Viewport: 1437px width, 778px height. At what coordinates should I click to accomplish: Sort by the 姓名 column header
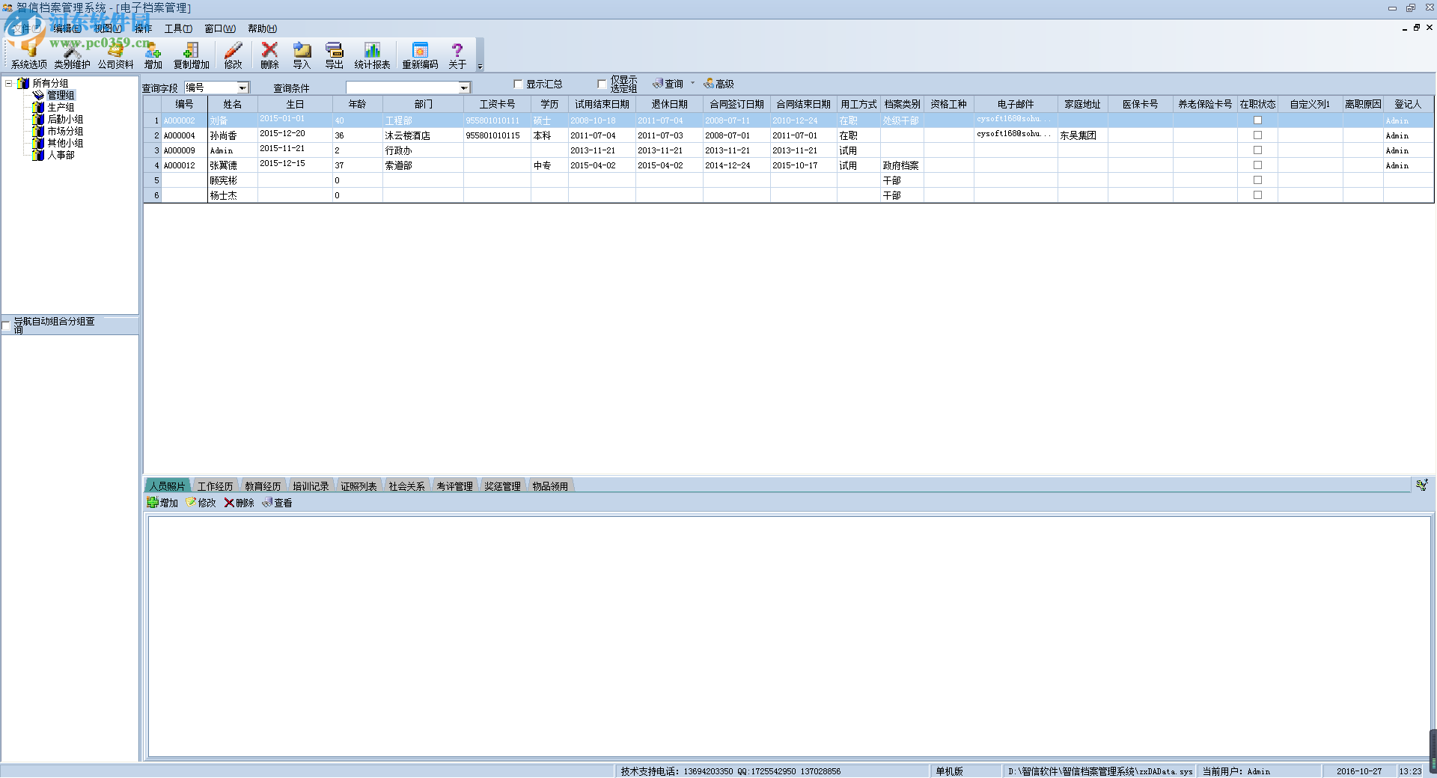tap(232, 104)
